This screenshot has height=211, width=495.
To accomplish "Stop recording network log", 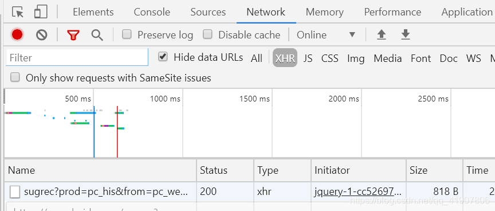I will click(x=17, y=35).
